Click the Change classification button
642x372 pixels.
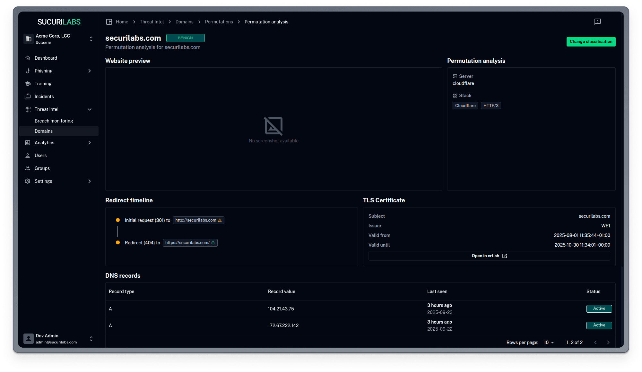pyautogui.click(x=591, y=42)
